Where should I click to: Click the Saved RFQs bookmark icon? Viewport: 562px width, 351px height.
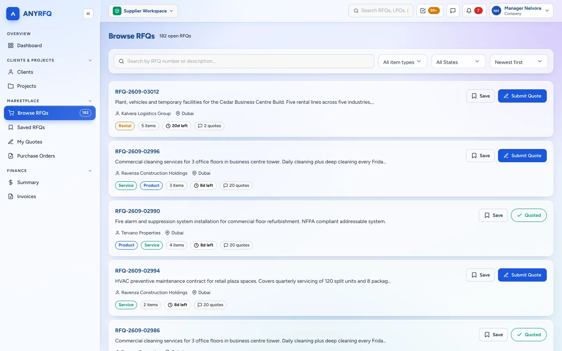11,128
